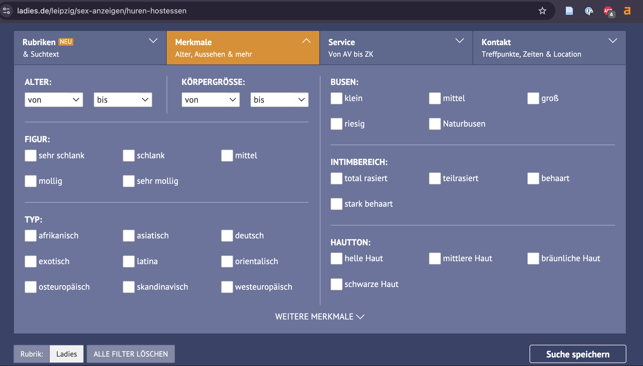Click the orange Amazon assistant extension icon
Viewport: 643px width, 366px height.
coord(627,11)
